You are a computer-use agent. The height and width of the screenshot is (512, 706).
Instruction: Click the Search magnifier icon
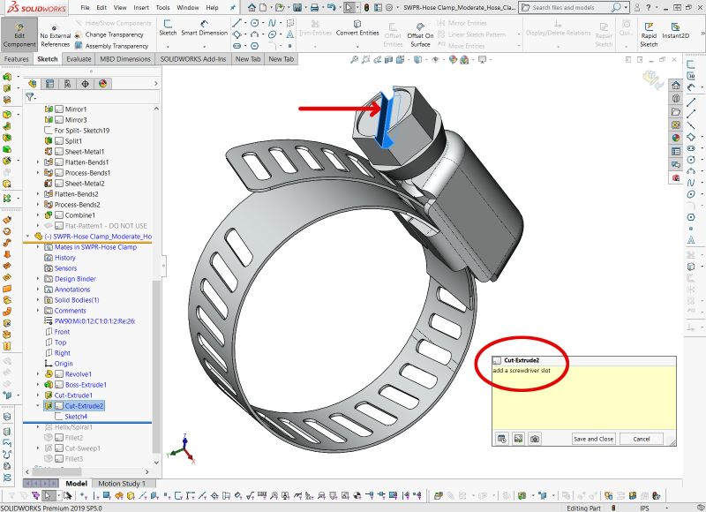(616, 8)
